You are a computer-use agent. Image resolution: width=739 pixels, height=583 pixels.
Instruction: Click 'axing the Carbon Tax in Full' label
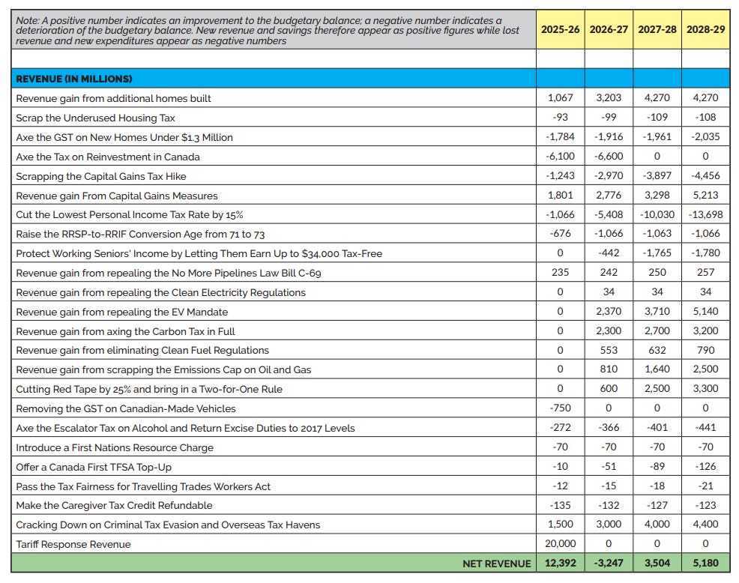125,331
